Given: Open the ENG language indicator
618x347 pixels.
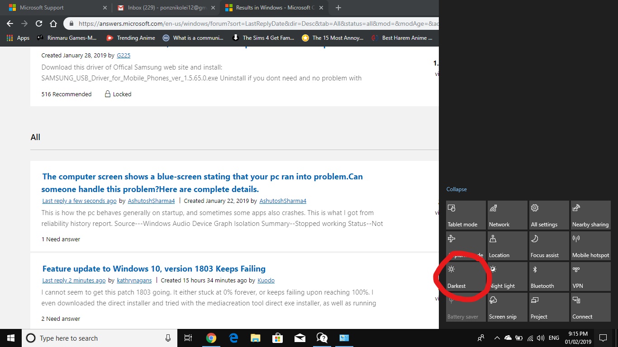Looking at the screenshot, I should pos(554,338).
